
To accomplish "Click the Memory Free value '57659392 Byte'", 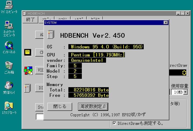I will [89, 95].
